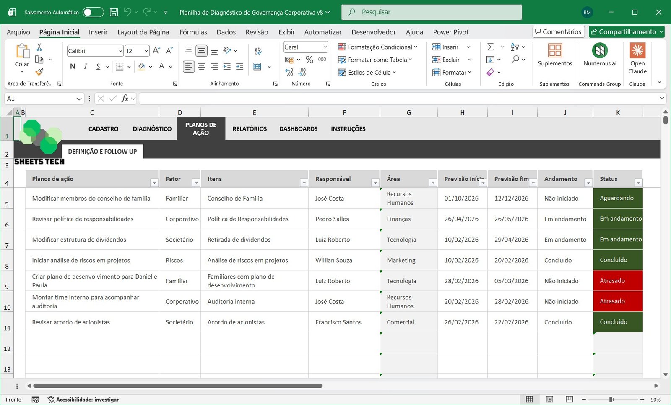Switch to Page Layout view in status bar
Screen dimensions: 671x405
tap(549, 399)
